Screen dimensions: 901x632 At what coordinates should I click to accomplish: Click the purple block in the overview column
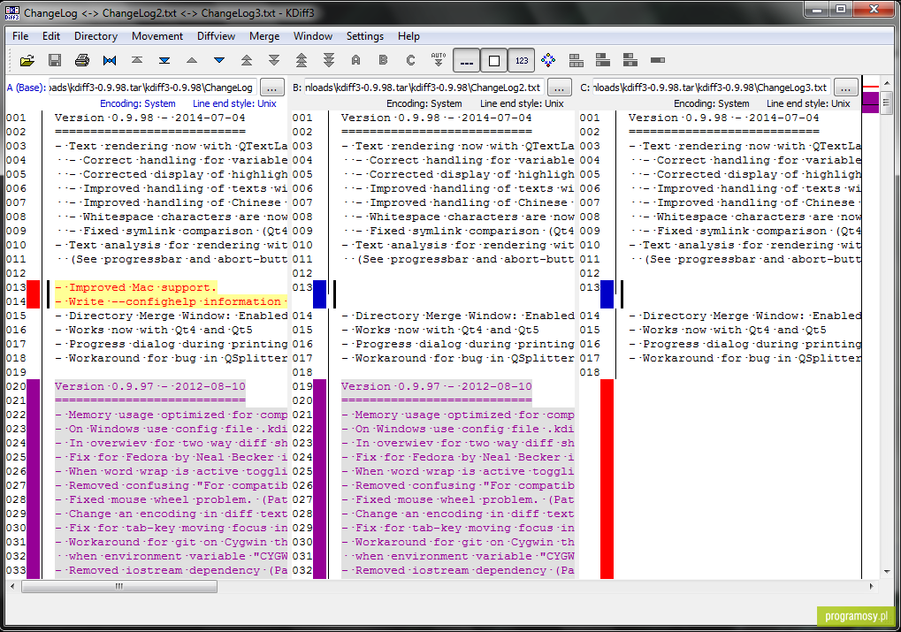(x=871, y=103)
